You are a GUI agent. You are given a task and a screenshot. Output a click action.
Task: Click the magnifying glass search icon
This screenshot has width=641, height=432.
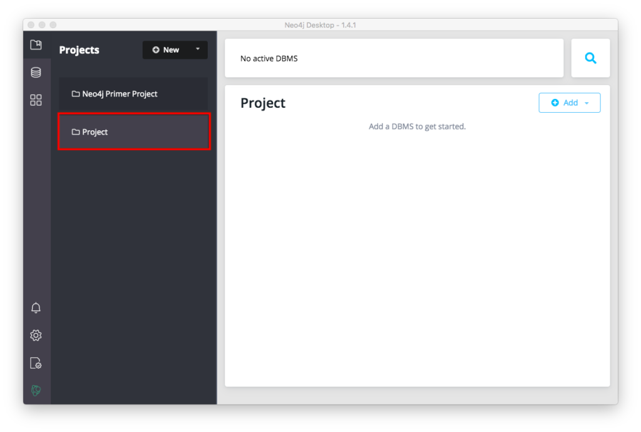[590, 58]
